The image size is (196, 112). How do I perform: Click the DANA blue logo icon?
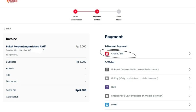click(x=107, y=105)
